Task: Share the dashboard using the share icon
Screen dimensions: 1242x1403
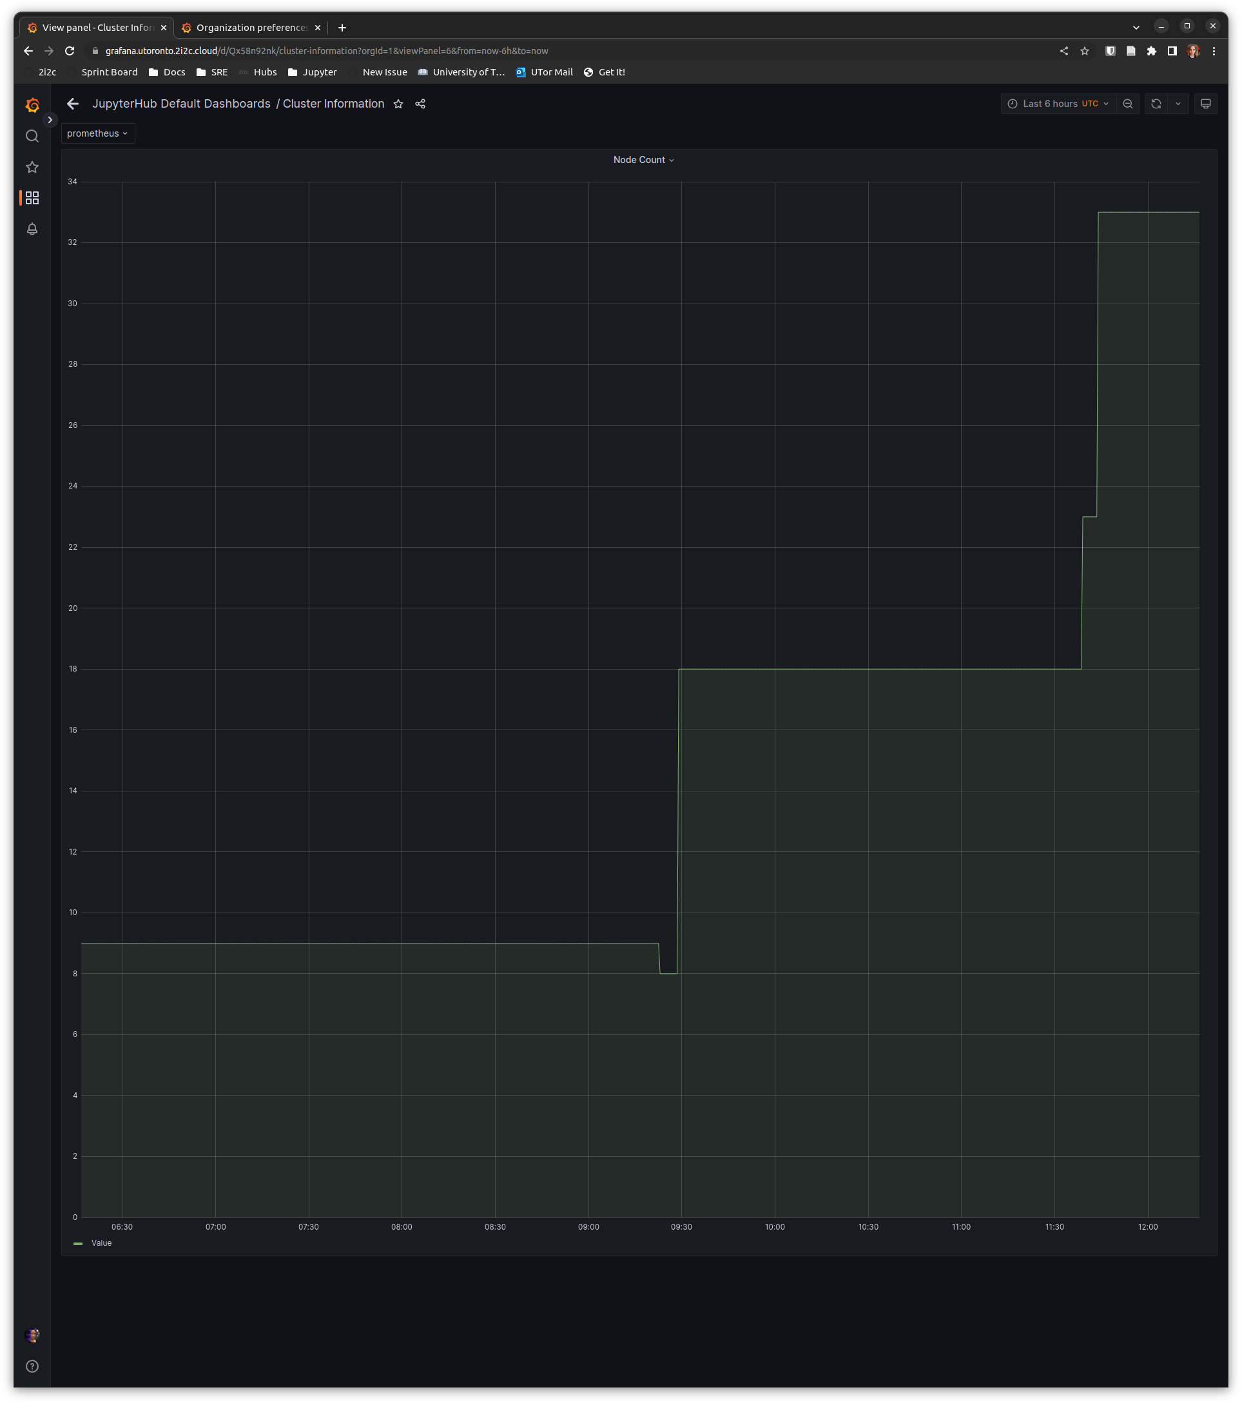Action: click(x=420, y=104)
